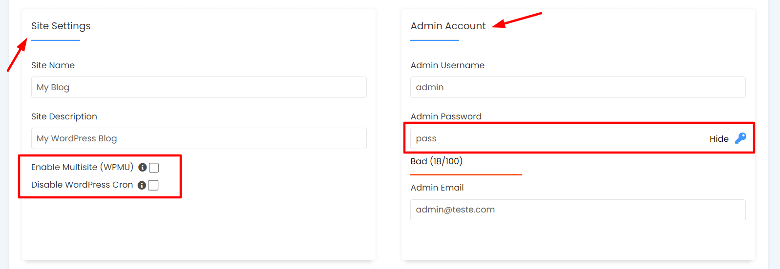Click the Admin Password input box
Image resolution: width=780 pixels, height=269 pixels.
[559, 138]
